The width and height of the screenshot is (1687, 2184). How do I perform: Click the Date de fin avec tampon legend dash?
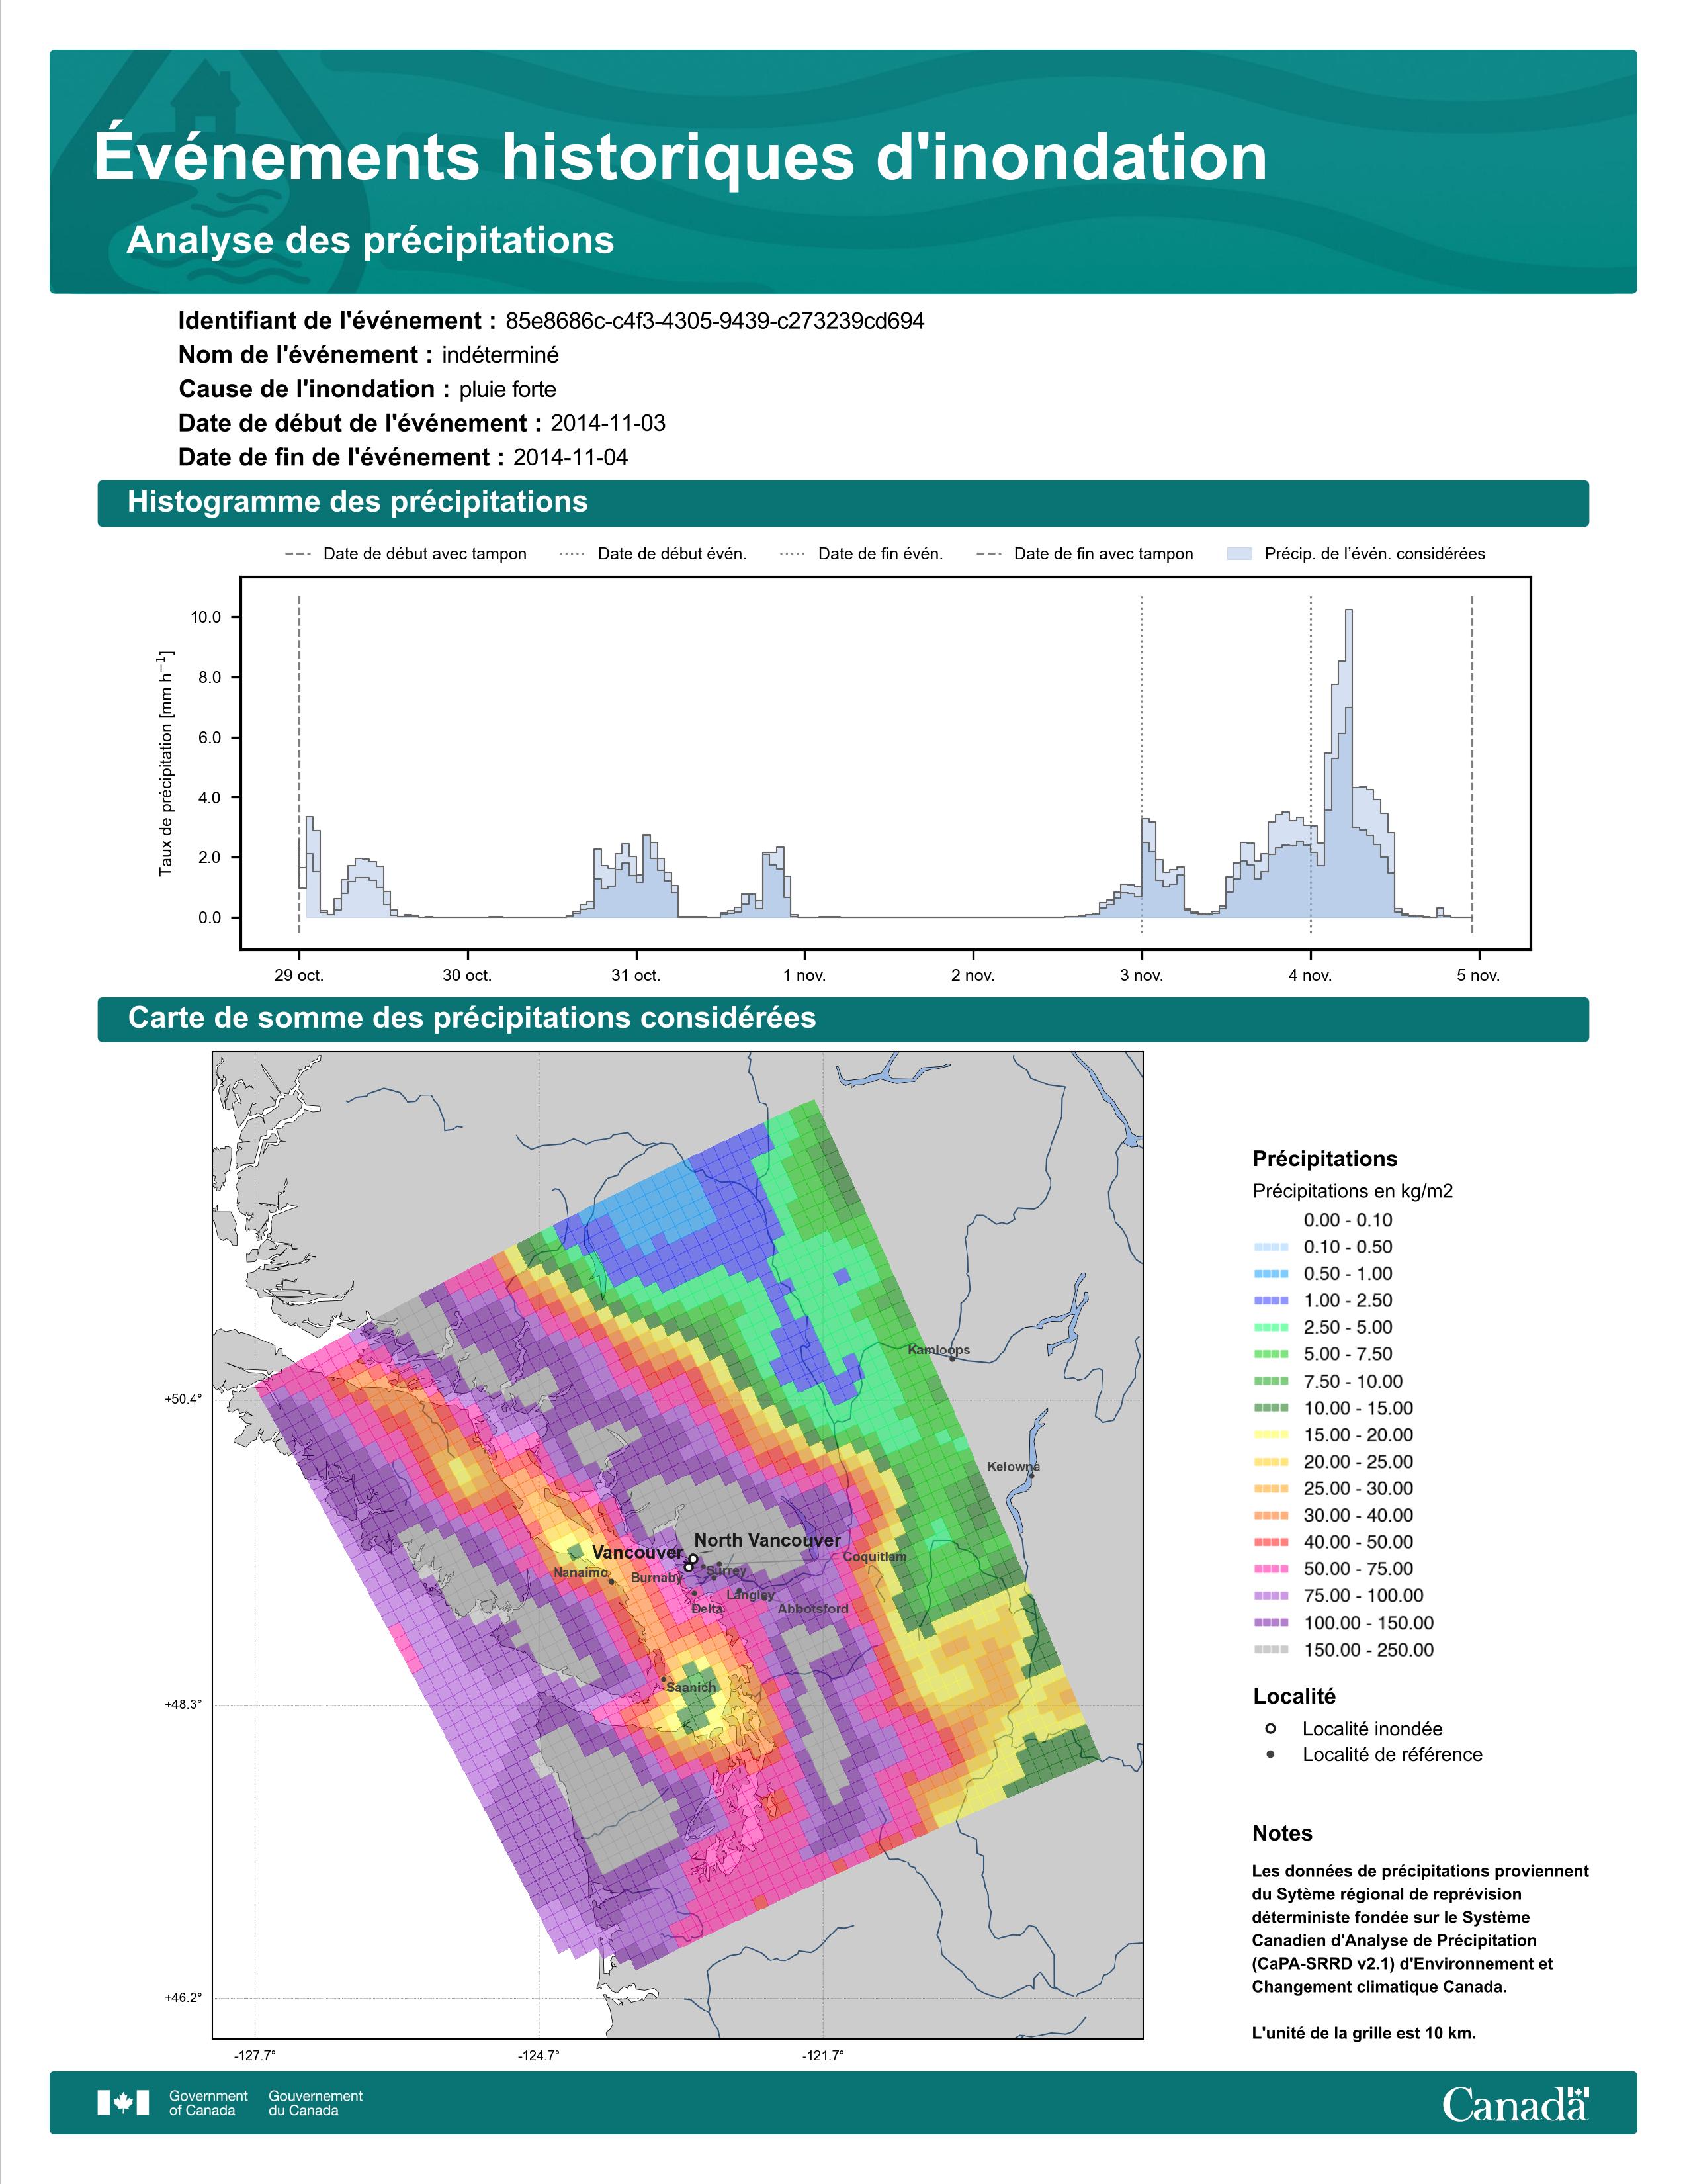coord(988,554)
